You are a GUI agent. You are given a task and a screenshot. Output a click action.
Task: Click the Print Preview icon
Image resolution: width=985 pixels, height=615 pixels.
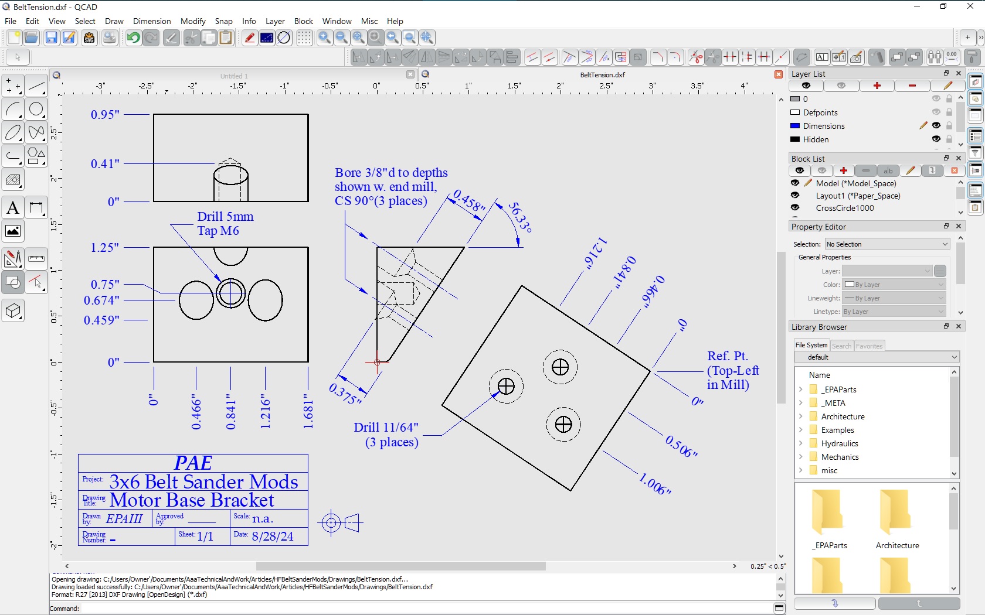coord(110,38)
